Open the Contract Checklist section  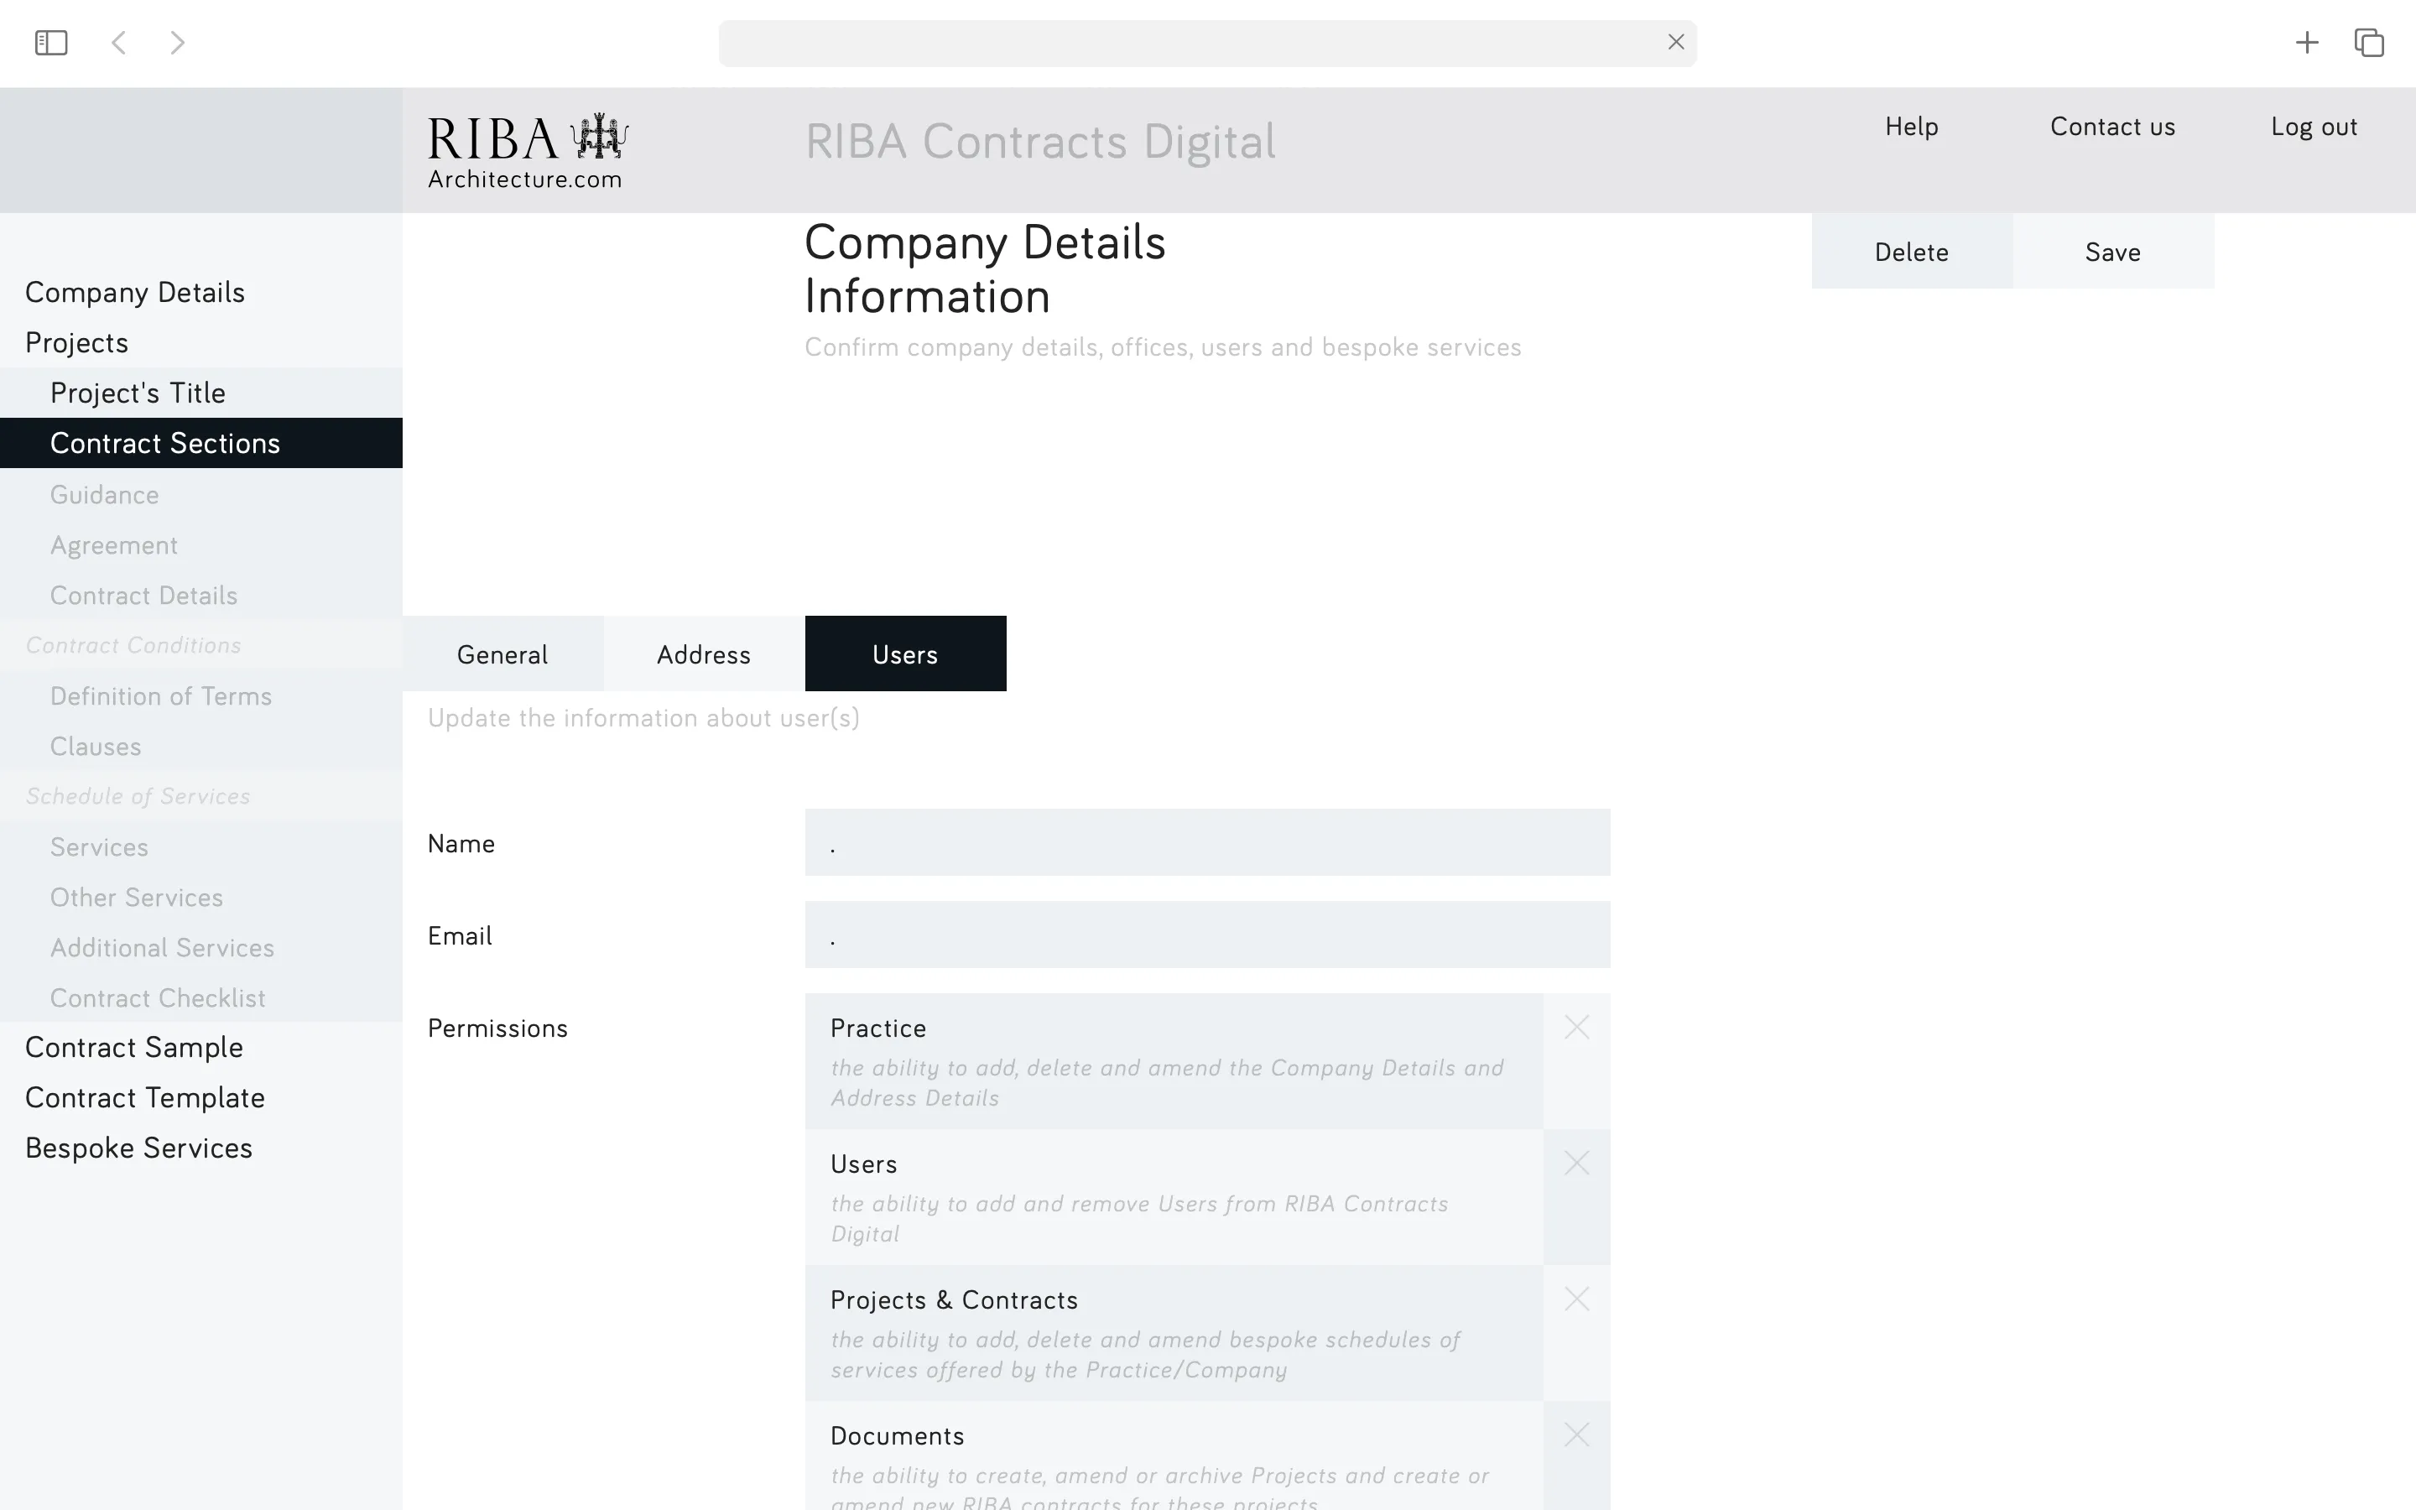(x=158, y=997)
